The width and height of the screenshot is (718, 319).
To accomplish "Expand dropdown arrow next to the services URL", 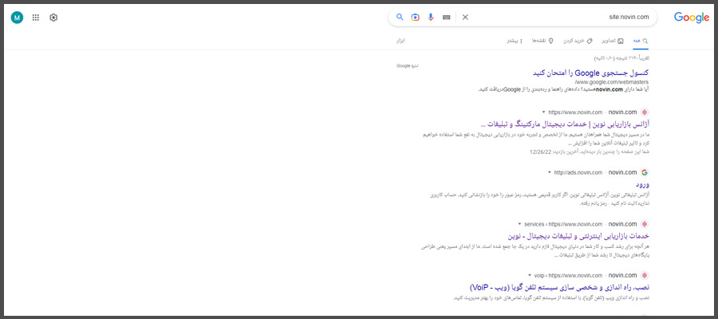I will coord(519,224).
